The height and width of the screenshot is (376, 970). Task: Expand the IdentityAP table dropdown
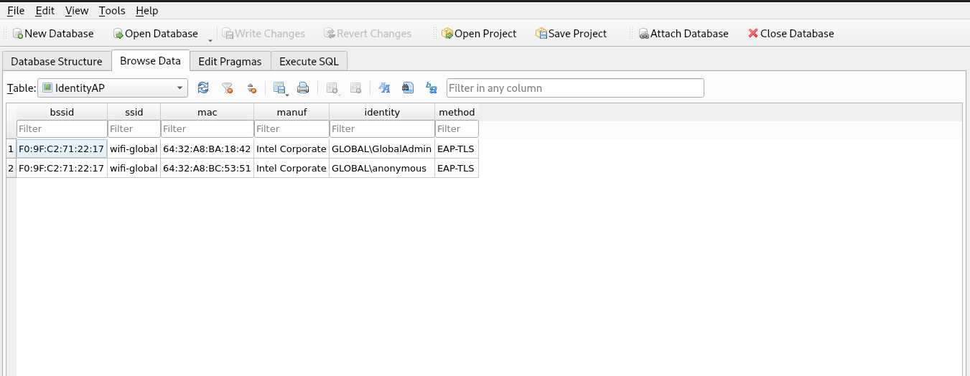pos(179,88)
